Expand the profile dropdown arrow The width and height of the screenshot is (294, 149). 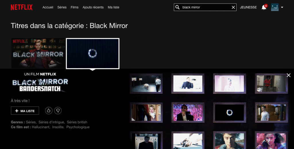(282, 7)
